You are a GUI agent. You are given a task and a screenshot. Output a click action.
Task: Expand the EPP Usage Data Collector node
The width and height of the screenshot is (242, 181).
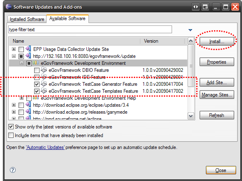tap(14, 49)
